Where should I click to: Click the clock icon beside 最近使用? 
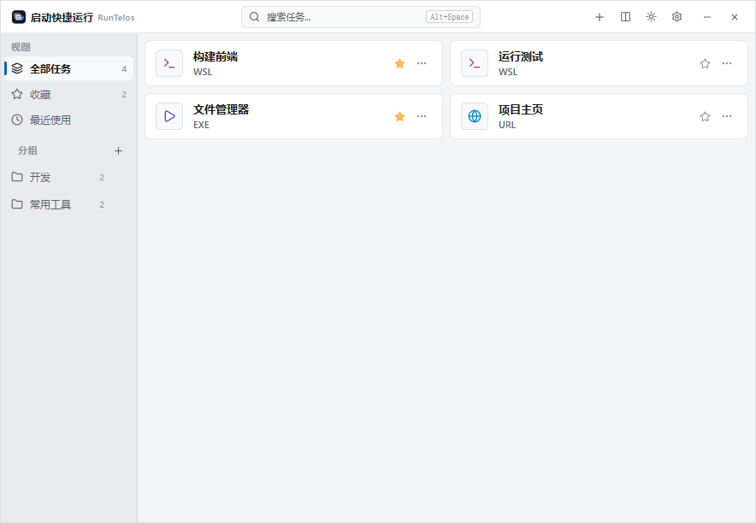click(x=17, y=120)
